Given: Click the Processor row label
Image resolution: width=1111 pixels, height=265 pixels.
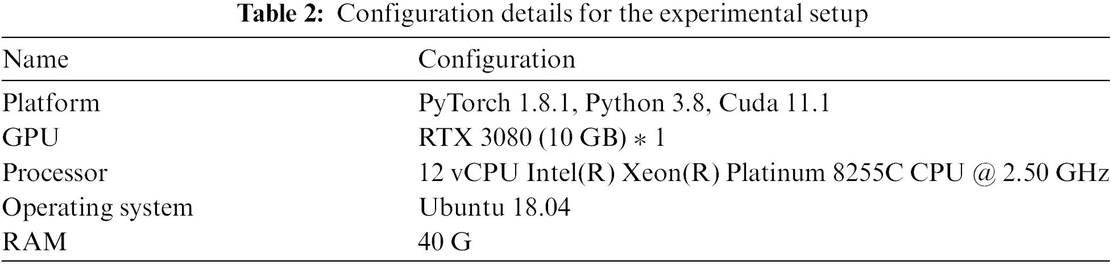Looking at the screenshot, I should click(x=55, y=173).
